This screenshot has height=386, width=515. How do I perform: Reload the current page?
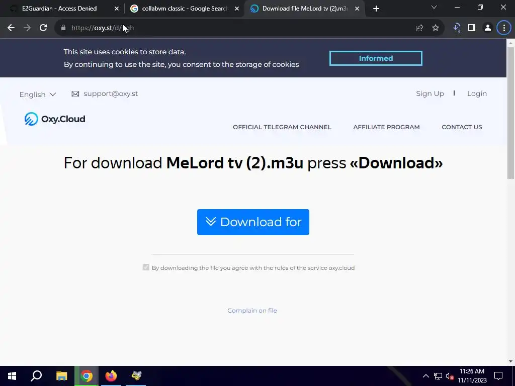[43, 28]
